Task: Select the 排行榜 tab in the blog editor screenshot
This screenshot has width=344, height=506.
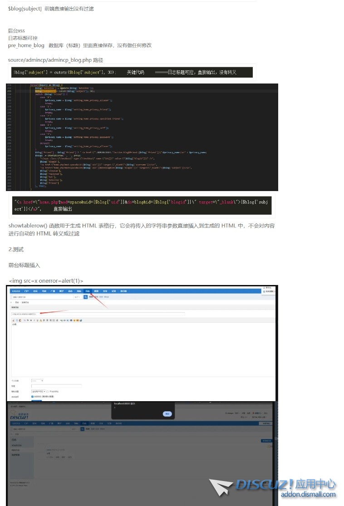Action: click(x=123, y=291)
